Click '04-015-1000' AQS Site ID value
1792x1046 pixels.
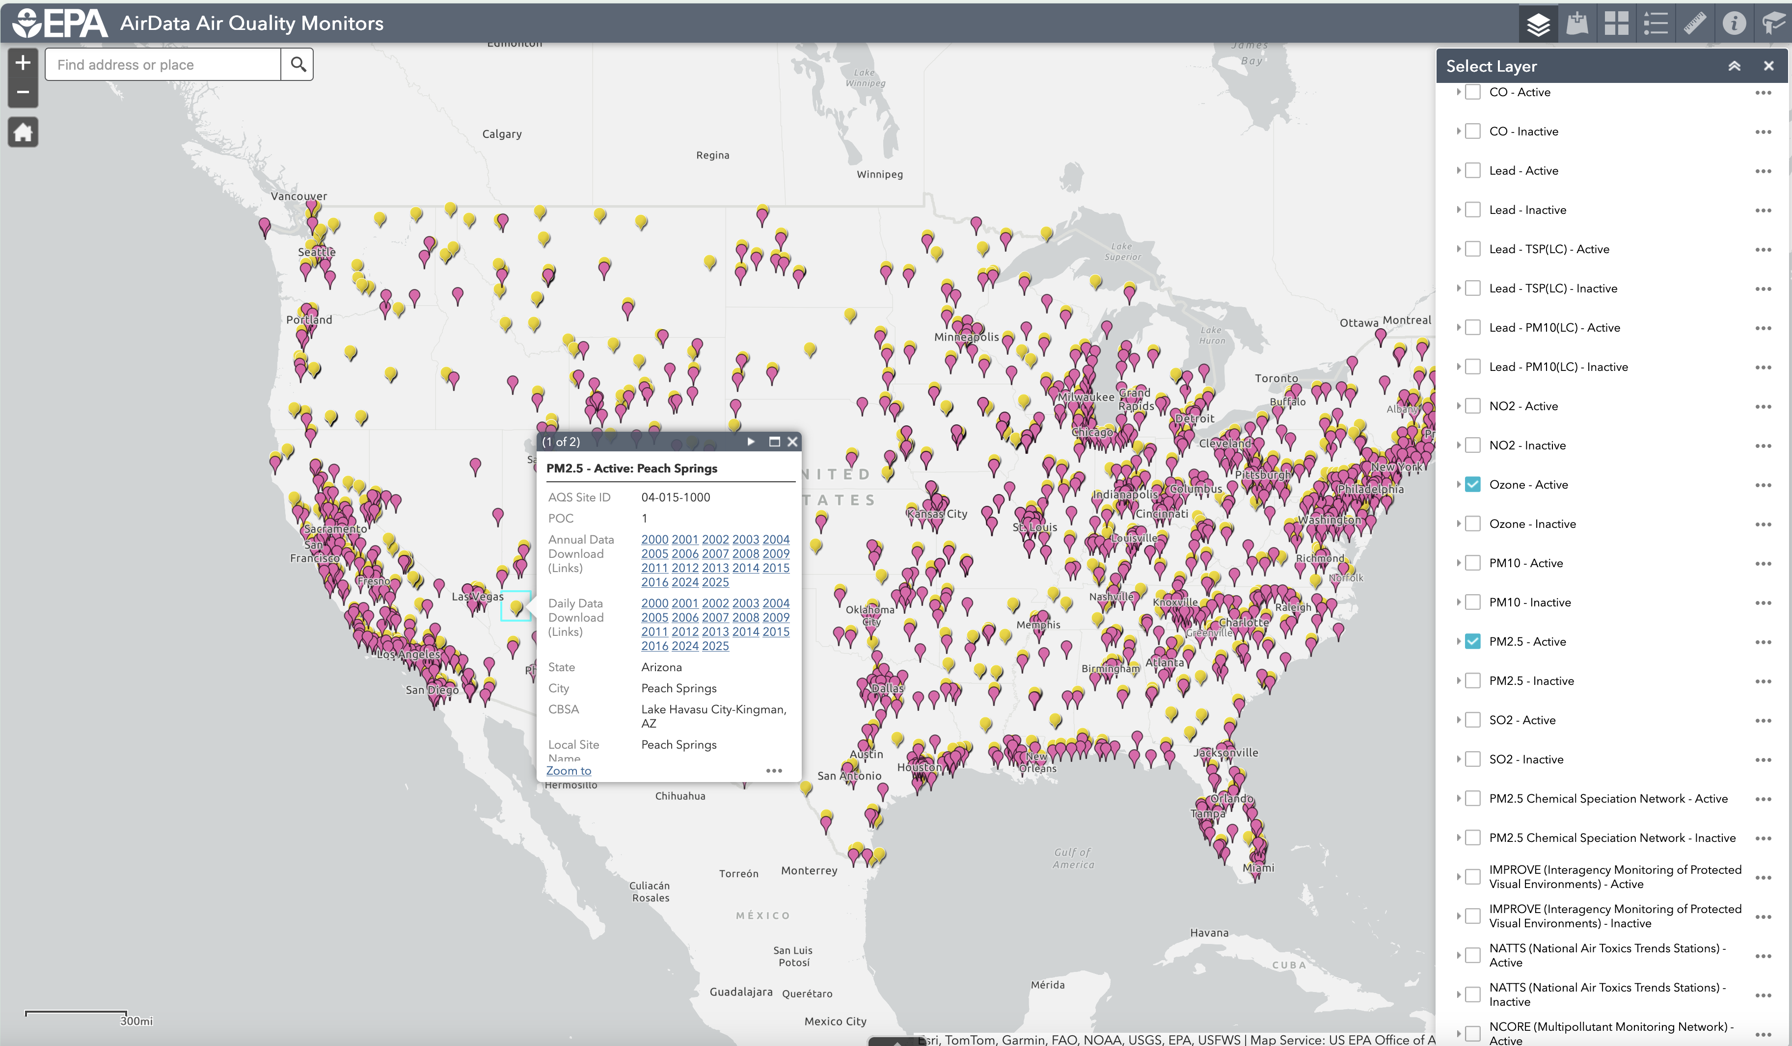pyautogui.click(x=676, y=497)
